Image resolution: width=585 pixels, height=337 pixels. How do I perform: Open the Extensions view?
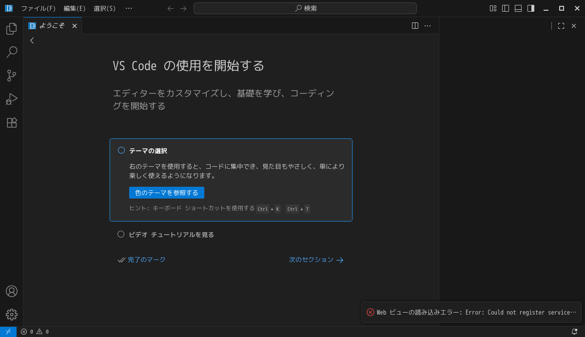12,122
